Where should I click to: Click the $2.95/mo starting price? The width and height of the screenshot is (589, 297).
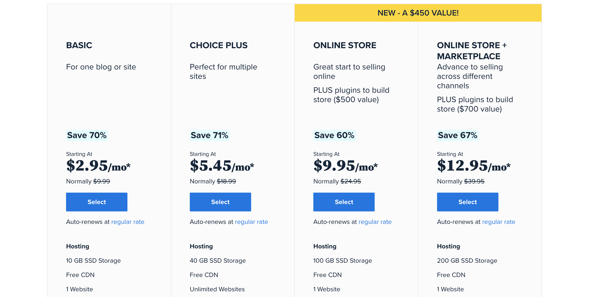click(x=98, y=166)
